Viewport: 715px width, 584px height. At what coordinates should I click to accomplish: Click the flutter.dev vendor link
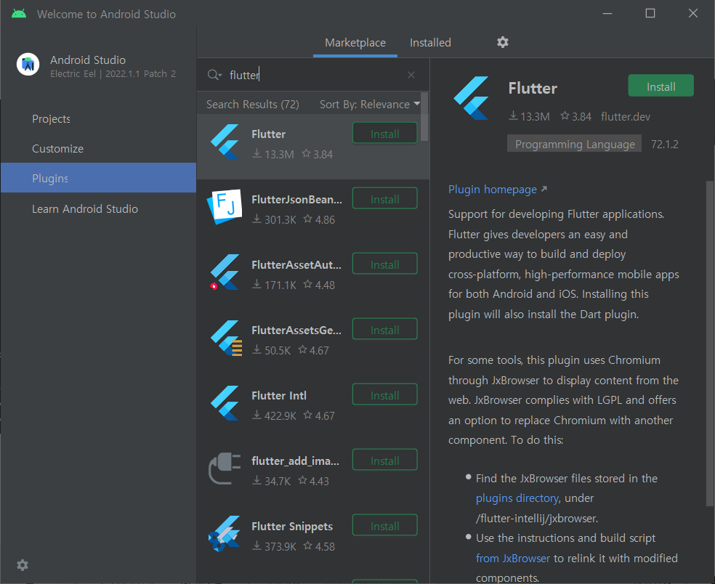click(626, 117)
